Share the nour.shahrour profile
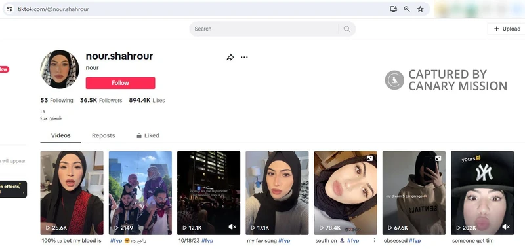 coord(230,58)
